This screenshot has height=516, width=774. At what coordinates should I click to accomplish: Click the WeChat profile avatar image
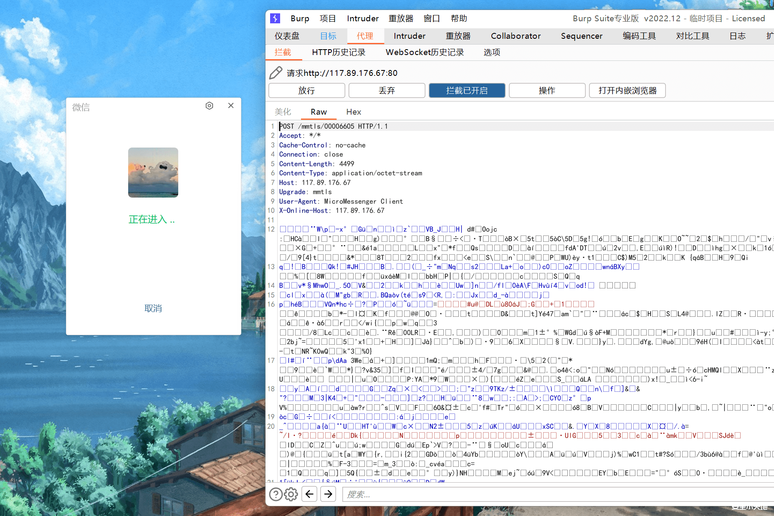tap(153, 173)
